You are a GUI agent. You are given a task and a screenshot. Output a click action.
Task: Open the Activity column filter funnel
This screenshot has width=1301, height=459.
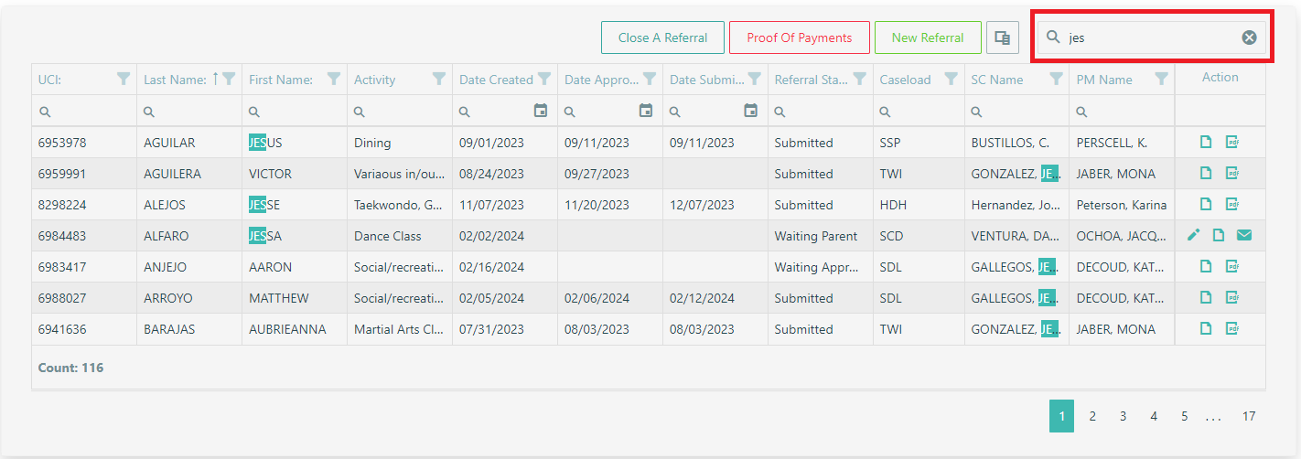pyautogui.click(x=439, y=80)
